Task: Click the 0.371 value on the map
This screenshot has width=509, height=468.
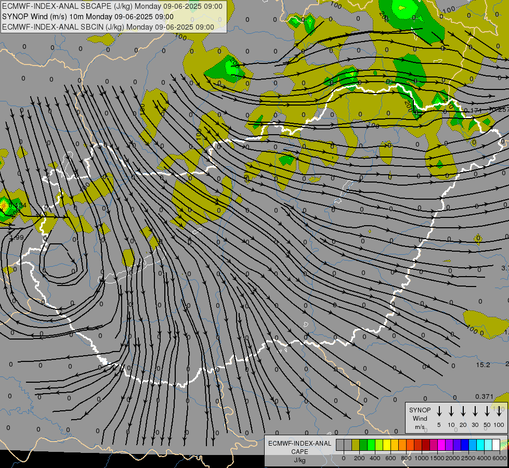Action: tap(485, 397)
